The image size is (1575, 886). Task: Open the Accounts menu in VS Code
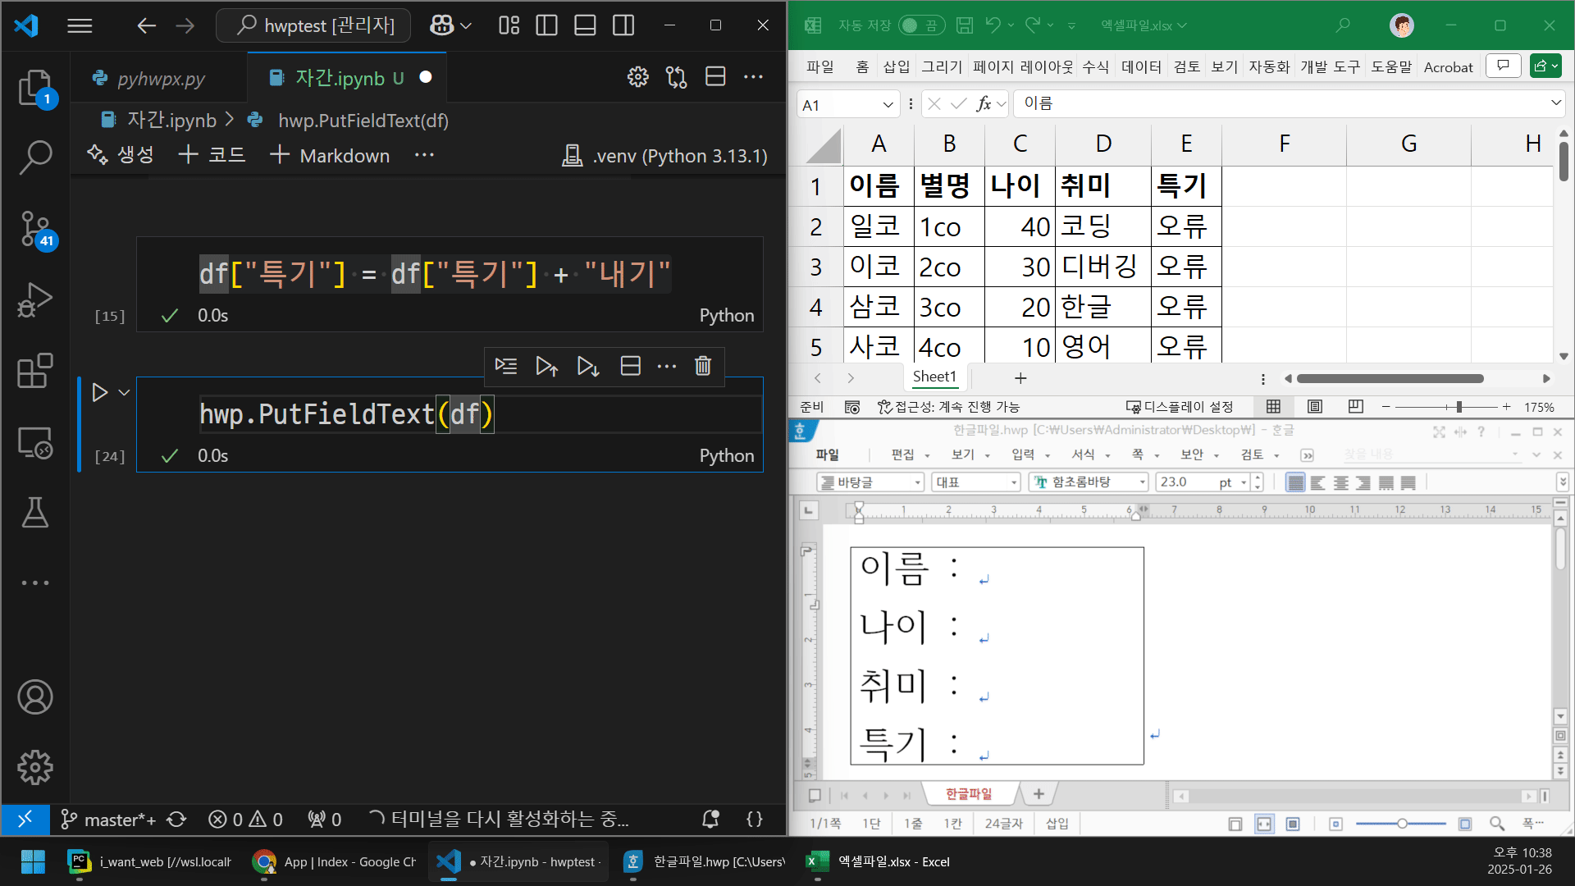click(35, 697)
